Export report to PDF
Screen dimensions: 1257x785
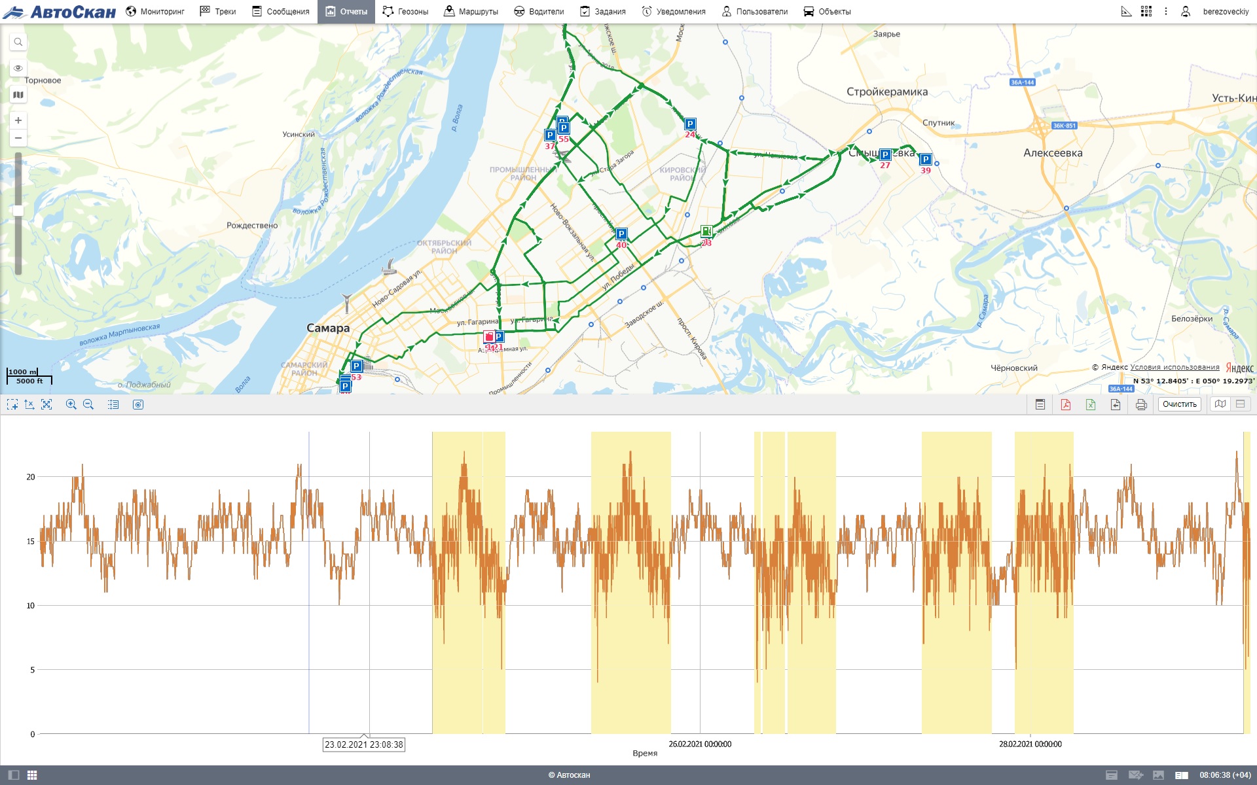1066,404
